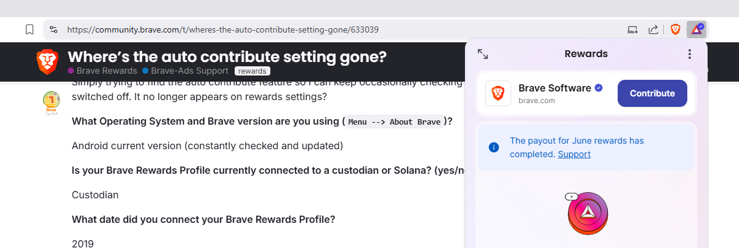
Task: Toggle the Brave Rewards BAT toolbar icon
Action: tap(697, 29)
